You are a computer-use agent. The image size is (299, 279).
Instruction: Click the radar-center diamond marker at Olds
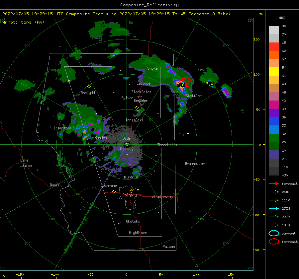[127, 144]
